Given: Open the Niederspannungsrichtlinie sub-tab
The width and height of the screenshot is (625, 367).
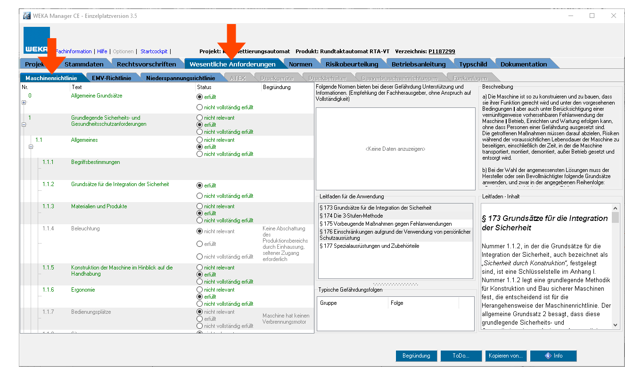Looking at the screenshot, I should coord(180,78).
